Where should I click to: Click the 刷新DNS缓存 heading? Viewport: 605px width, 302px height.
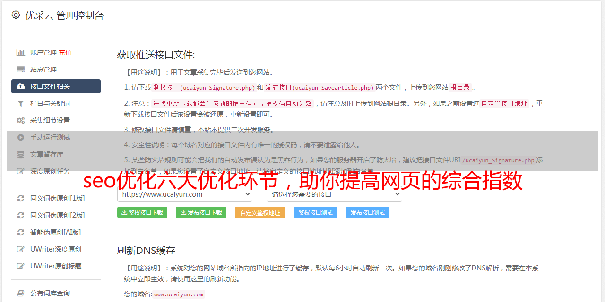coord(147,250)
